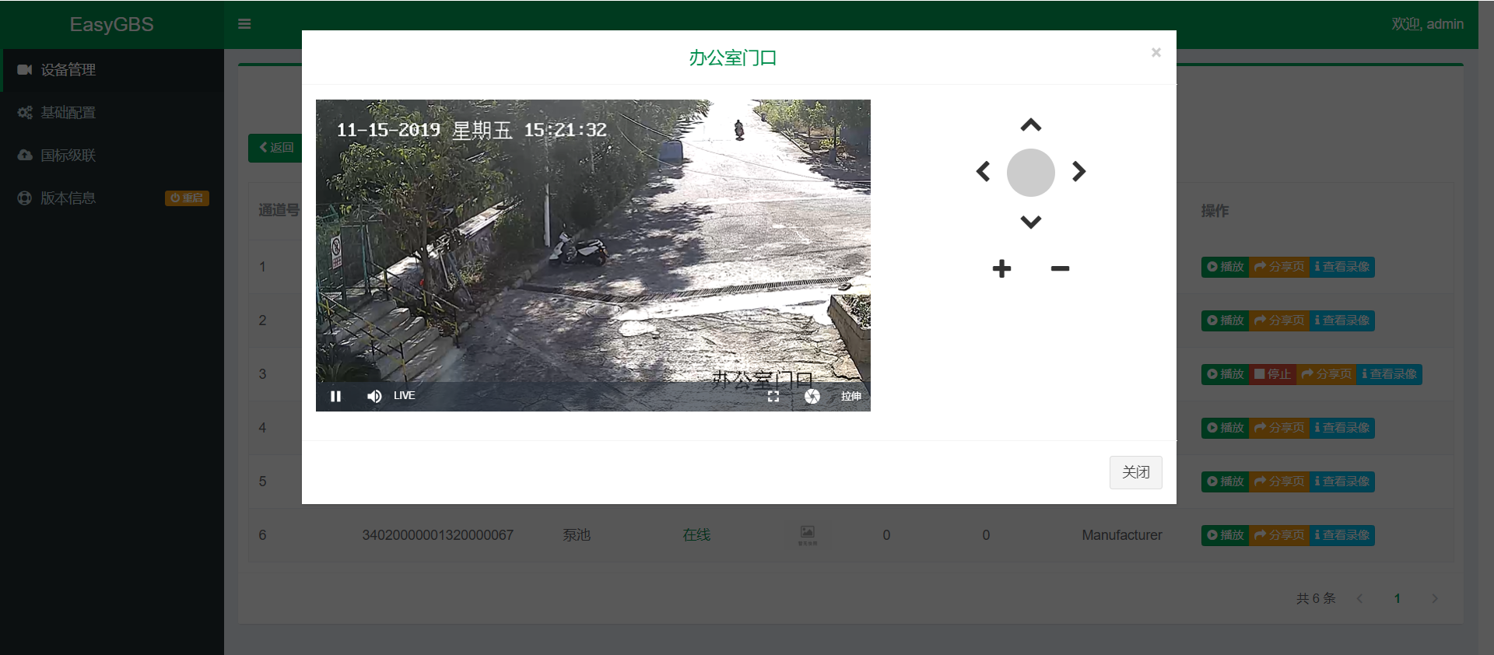The width and height of the screenshot is (1494, 655).
Task: Capture a snapshot with the aperture icon
Action: (x=812, y=396)
